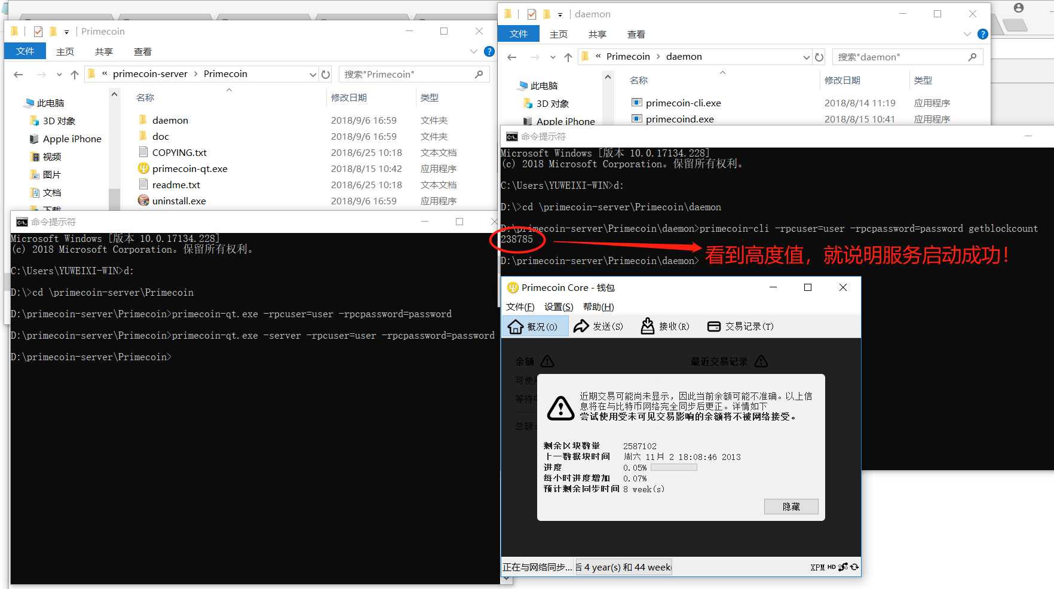Screen dimensions: 1054x589
Task: Click the HD wallet status icon
Action: 832,567
